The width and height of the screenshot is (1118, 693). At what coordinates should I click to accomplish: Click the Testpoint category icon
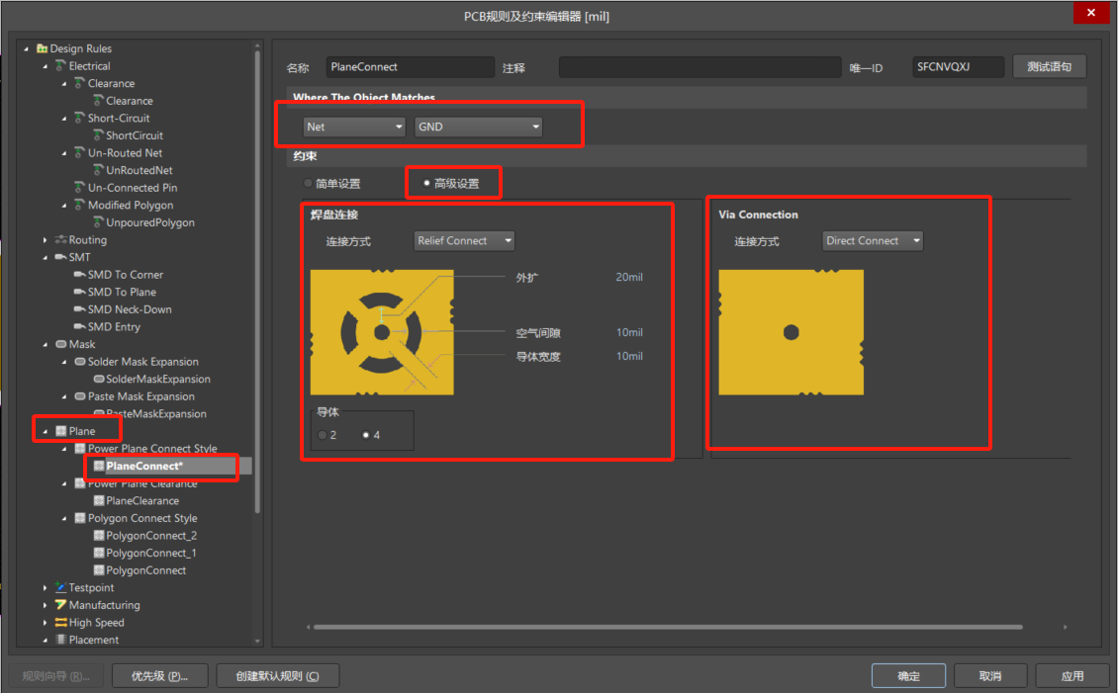(60, 588)
